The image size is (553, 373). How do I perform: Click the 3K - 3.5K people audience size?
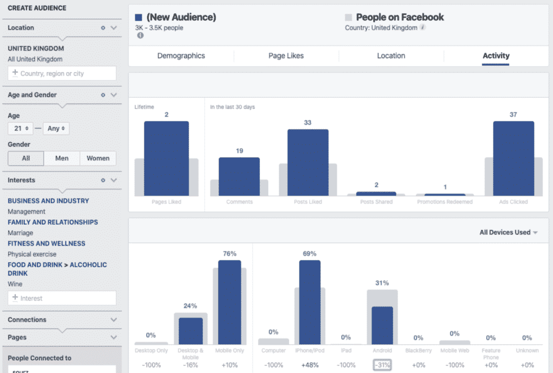159,28
